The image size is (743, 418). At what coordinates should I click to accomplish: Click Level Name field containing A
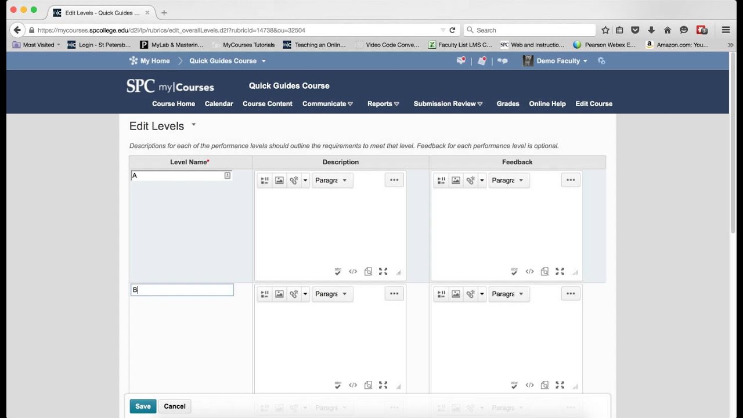[x=182, y=175]
